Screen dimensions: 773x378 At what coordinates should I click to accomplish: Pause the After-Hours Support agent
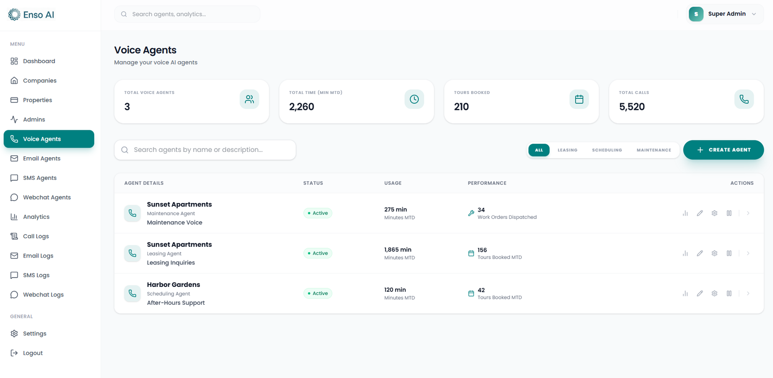[729, 293]
